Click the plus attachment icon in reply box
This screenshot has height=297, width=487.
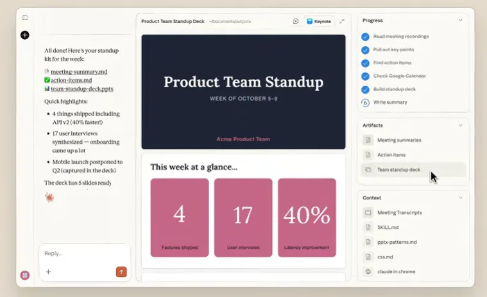pyautogui.click(x=48, y=272)
